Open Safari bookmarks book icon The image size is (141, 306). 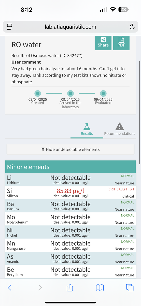[100, 288]
